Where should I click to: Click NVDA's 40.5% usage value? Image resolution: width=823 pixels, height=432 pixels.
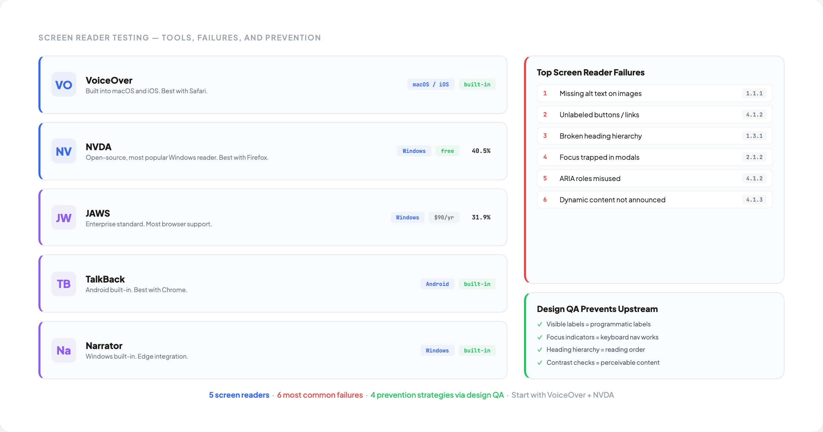click(481, 151)
